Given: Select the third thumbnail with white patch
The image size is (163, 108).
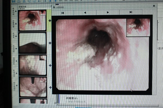Looking at the screenshot, I should [33, 65].
